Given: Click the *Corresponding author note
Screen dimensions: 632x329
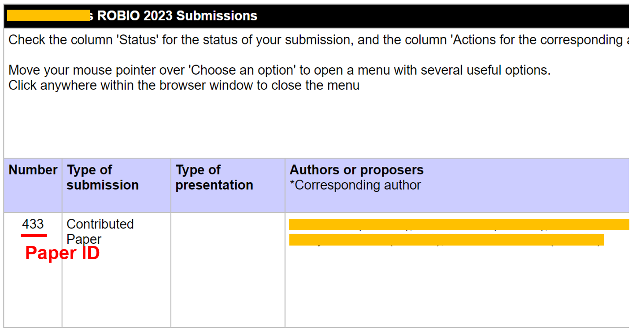Looking at the screenshot, I should (355, 185).
